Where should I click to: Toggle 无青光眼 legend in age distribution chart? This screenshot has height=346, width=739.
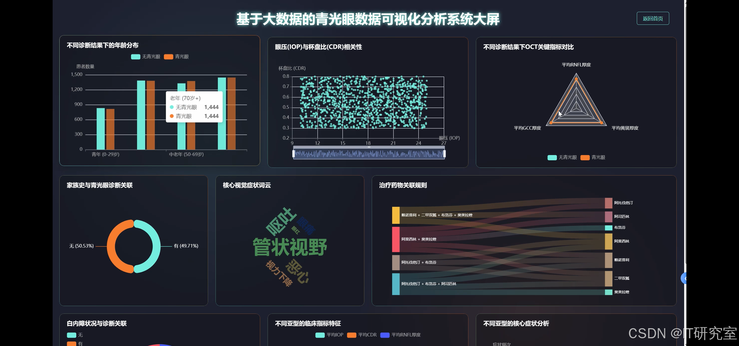click(x=145, y=57)
